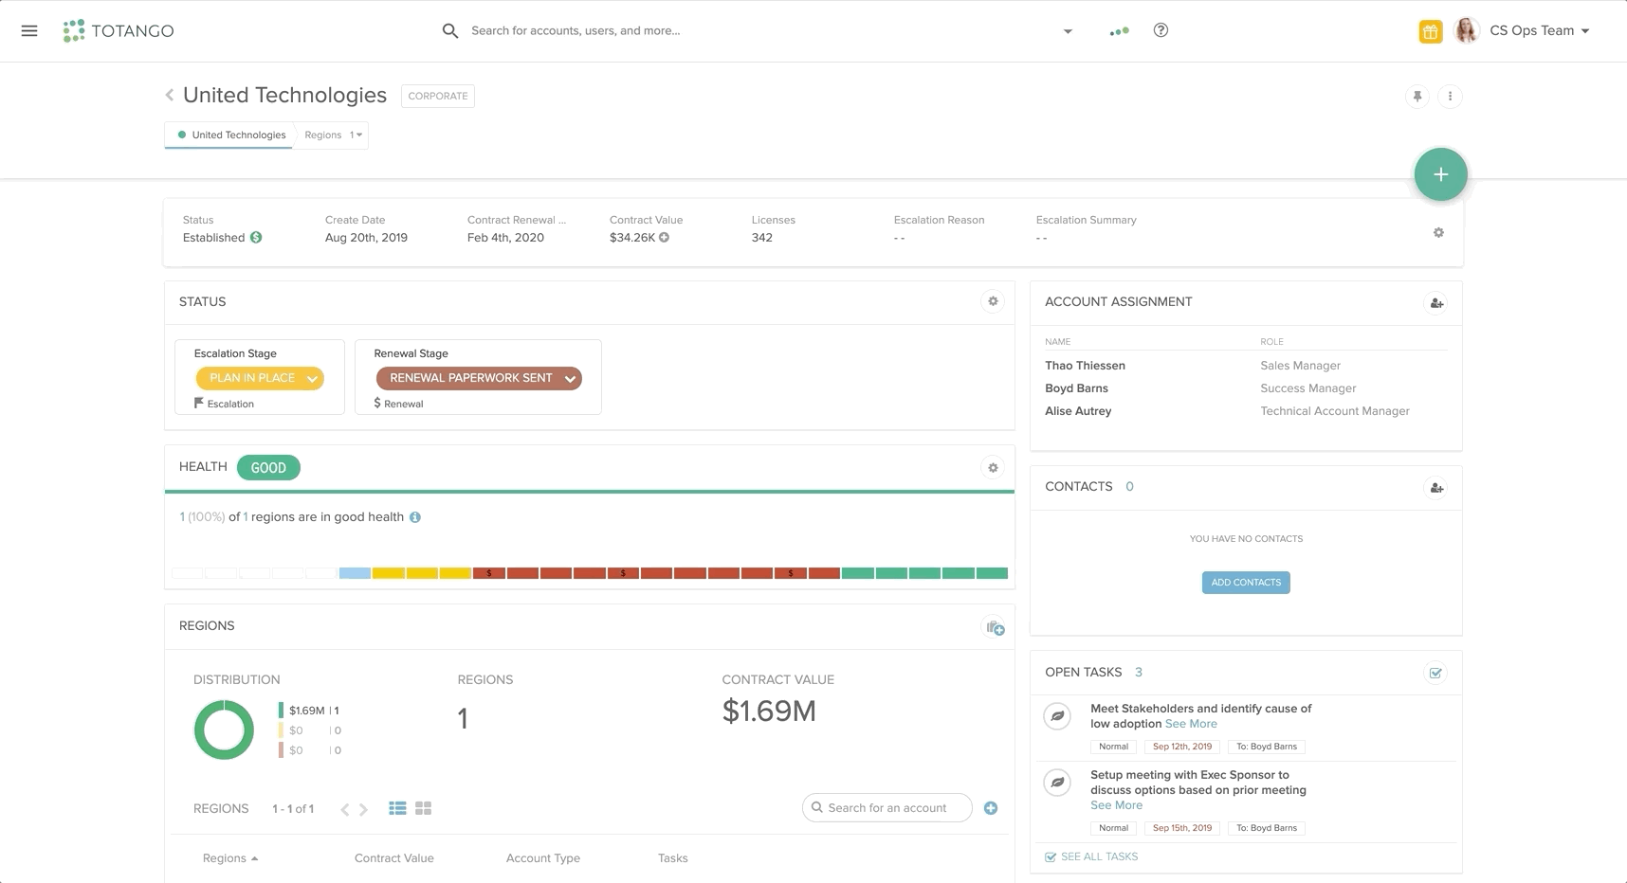This screenshot has width=1627, height=883.
Task: Click the blue plus next to account search
Action: (991, 808)
